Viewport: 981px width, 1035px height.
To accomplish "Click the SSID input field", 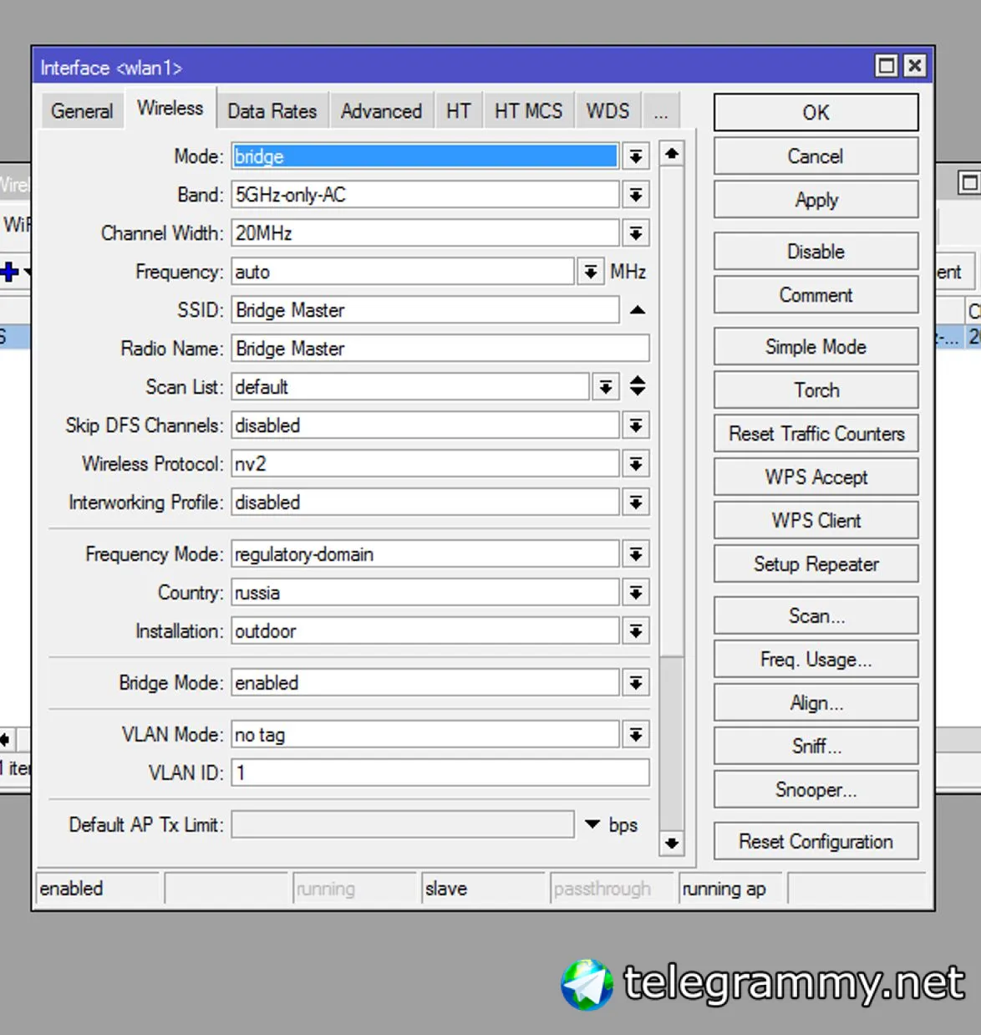I will (425, 310).
